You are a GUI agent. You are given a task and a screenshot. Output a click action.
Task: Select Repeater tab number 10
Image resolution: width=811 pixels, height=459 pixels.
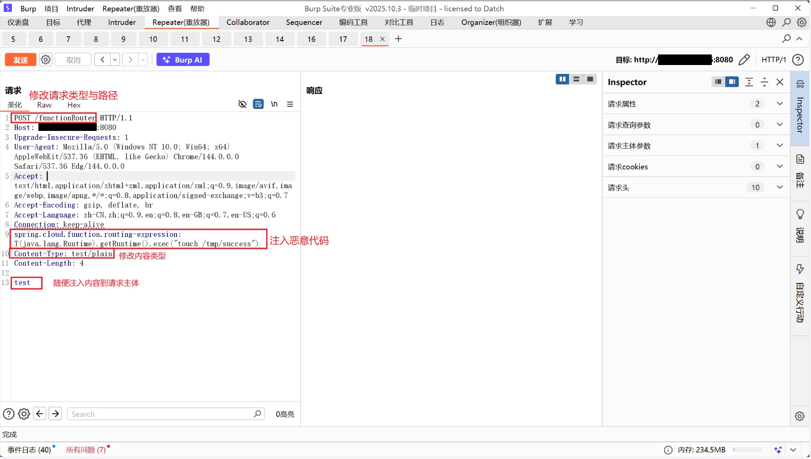click(x=153, y=39)
